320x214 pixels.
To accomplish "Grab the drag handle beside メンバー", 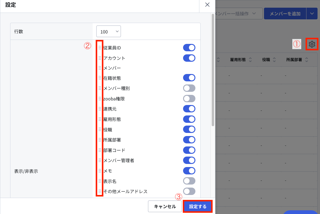I will tap(100, 68).
